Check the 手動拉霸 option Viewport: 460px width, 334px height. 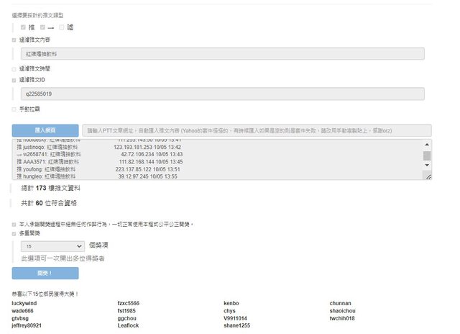click(x=14, y=109)
